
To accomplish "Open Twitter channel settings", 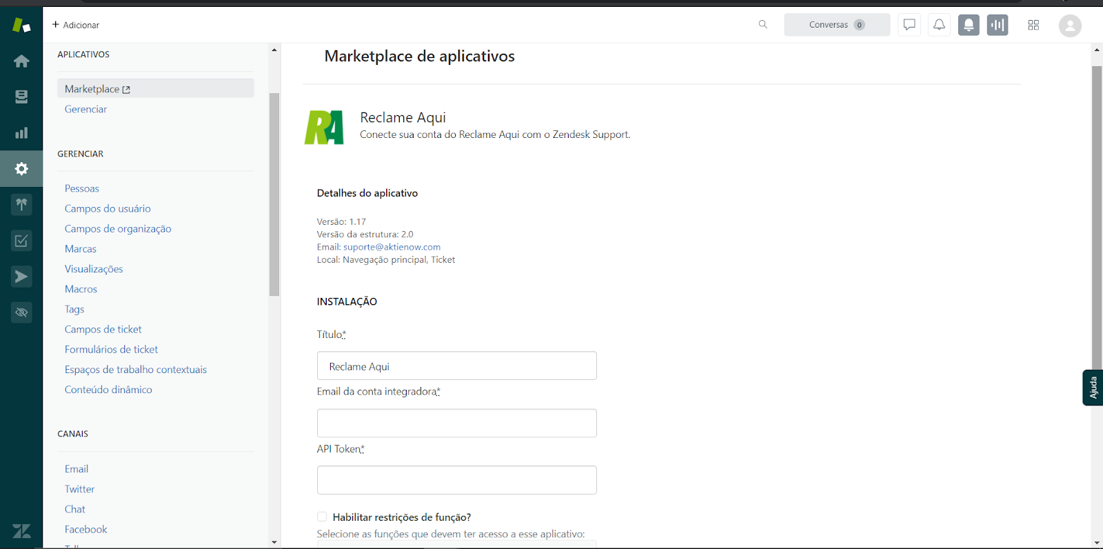I will click(79, 488).
